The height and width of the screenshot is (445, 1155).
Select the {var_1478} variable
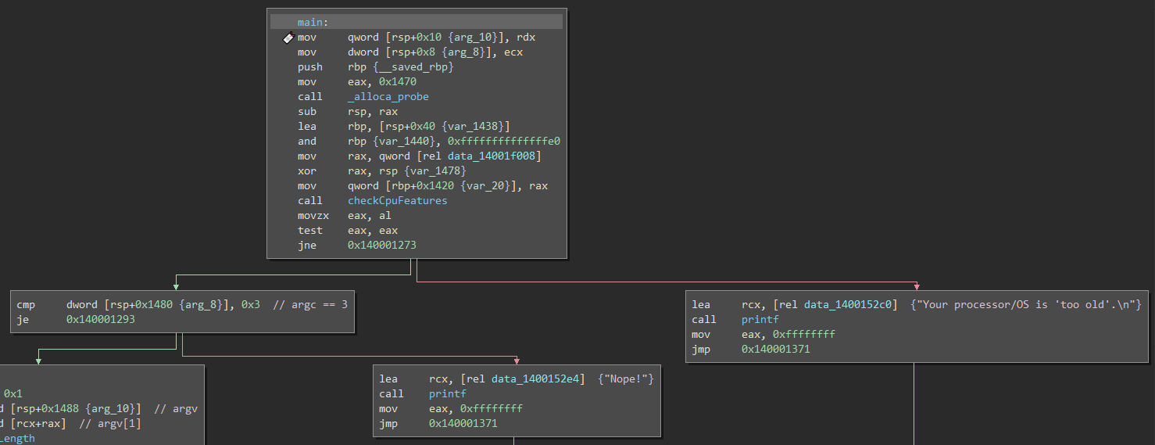click(435, 171)
